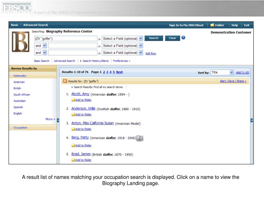The height and width of the screenshot is (198, 264).
Task: Click folder icon under Alcott, Amy
Action: (73, 100)
